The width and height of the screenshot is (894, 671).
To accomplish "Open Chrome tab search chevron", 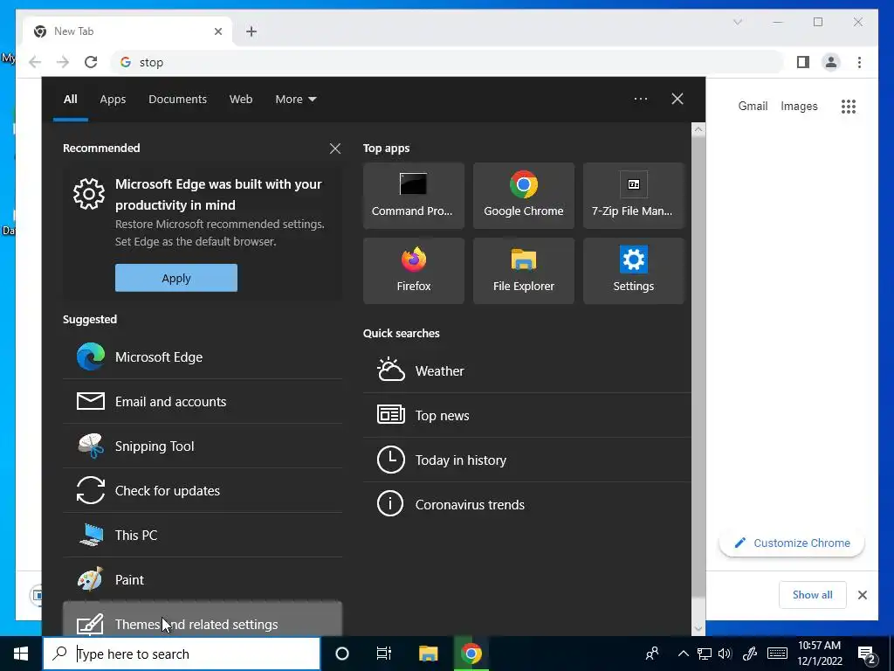I will click(737, 22).
